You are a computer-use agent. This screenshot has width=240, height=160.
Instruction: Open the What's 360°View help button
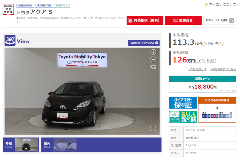144,43
